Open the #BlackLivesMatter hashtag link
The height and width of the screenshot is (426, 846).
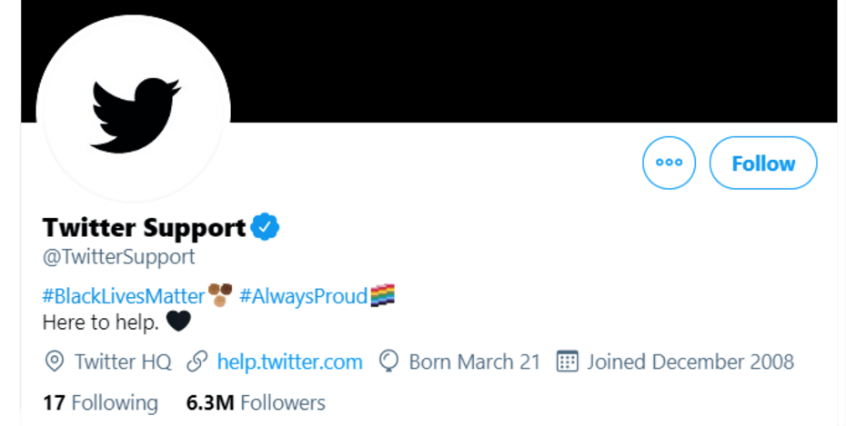pyautogui.click(x=124, y=295)
